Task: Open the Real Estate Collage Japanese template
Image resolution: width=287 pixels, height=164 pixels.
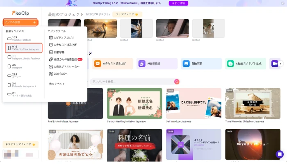Action: pos(75,103)
